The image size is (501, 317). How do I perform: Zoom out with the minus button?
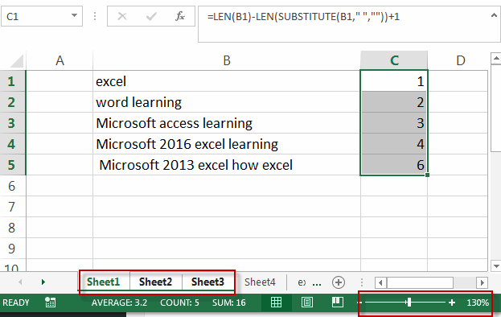pos(359,303)
